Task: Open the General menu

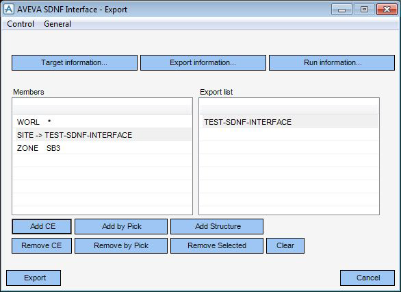Action: pos(57,24)
